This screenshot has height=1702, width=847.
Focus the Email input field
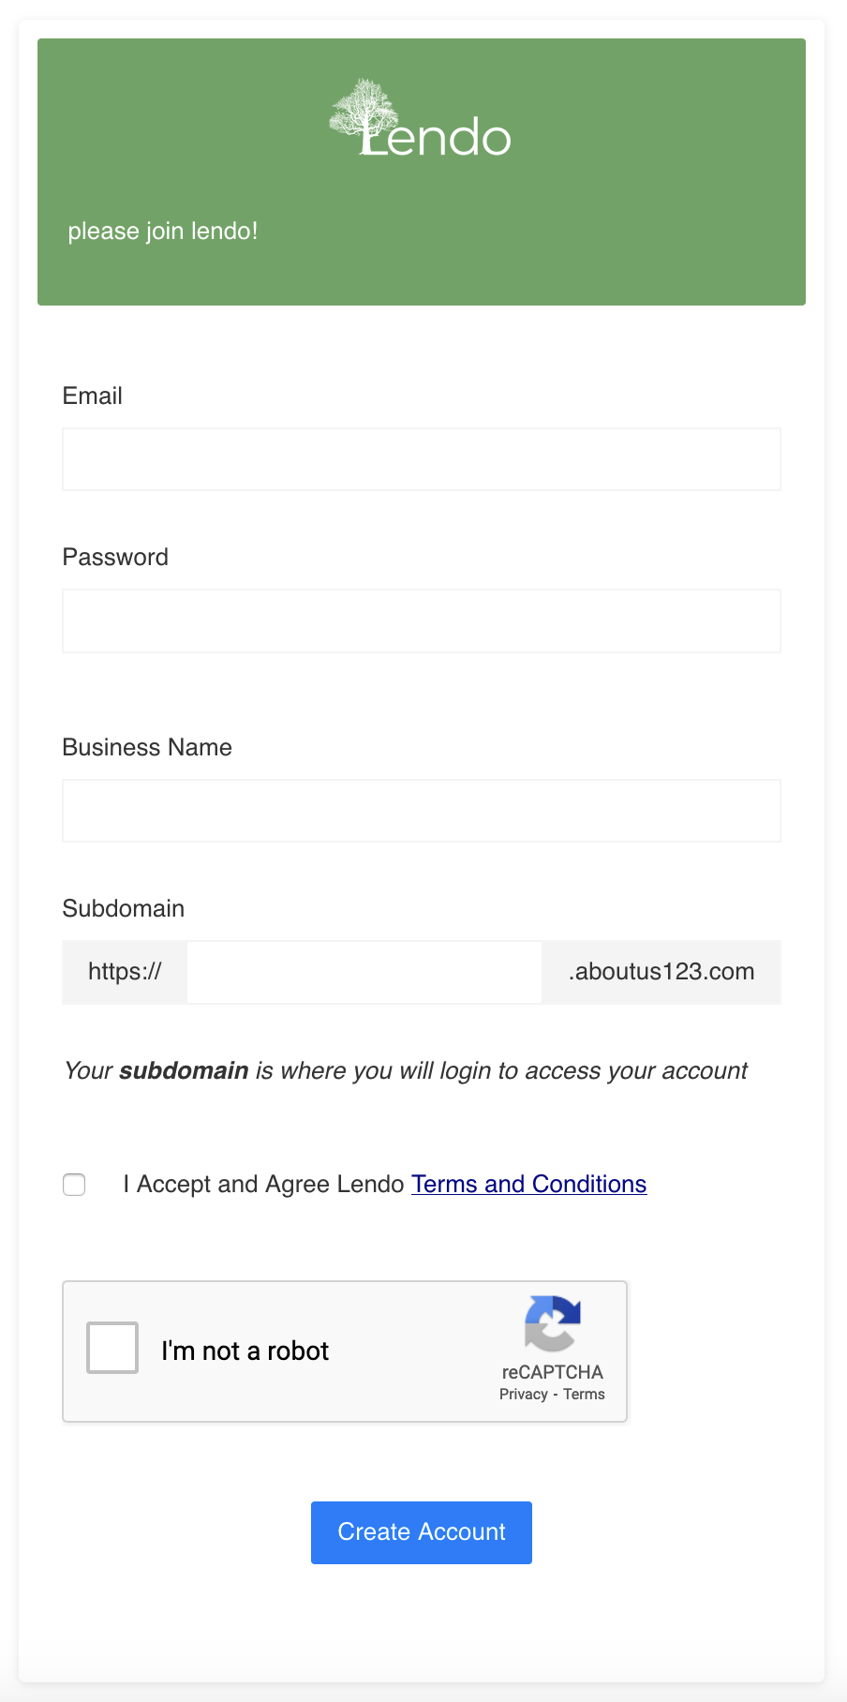[x=422, y=459]
